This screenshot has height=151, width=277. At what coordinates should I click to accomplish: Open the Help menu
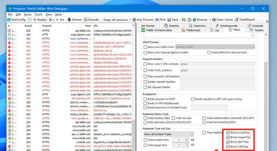coord(58,14)
